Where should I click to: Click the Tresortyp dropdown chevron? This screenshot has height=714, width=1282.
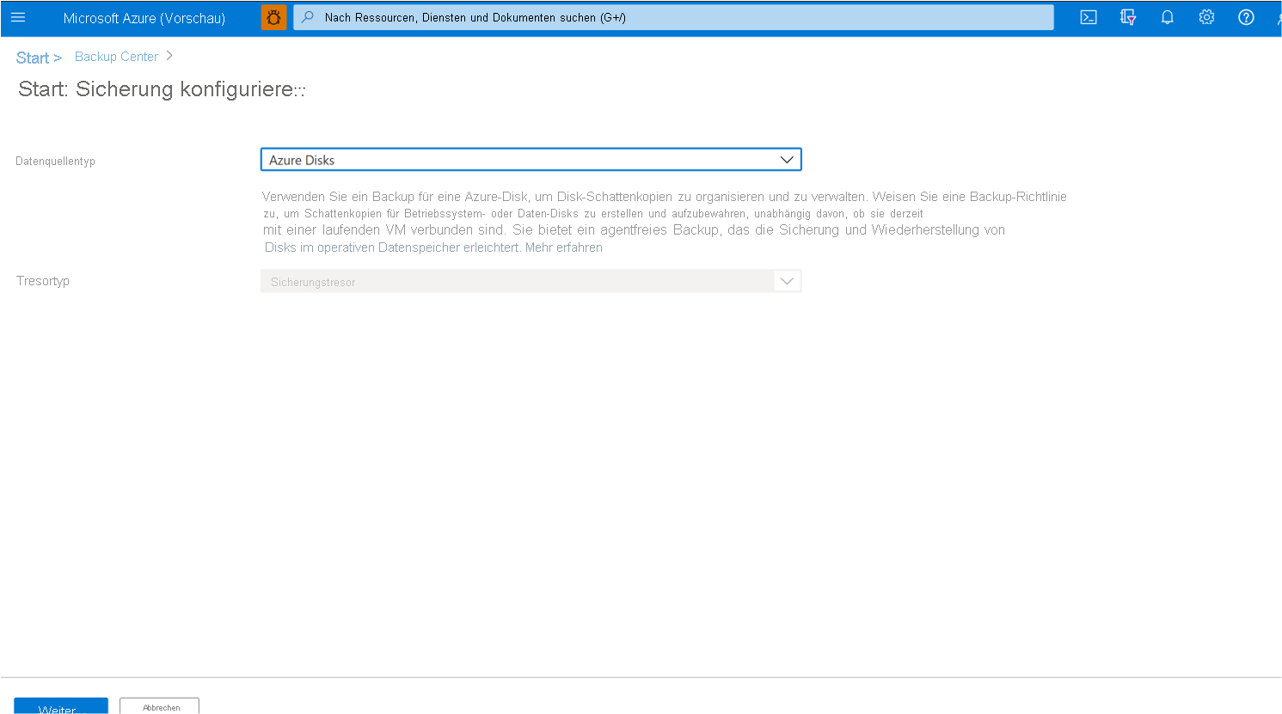coord(787,281)
